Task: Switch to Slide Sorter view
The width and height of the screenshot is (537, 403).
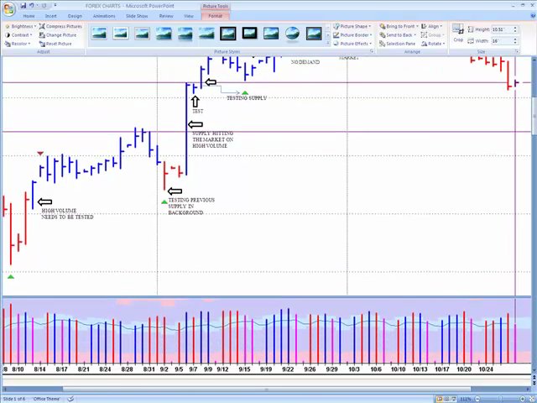Action: [x=446, y=399]
